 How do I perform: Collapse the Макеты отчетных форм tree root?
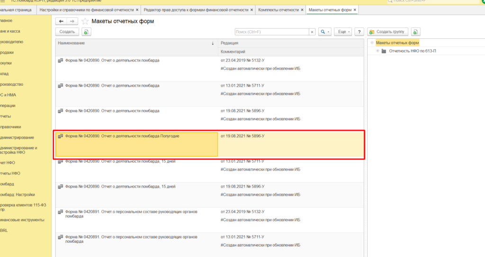pyautogui.click(x=372, y=43)
